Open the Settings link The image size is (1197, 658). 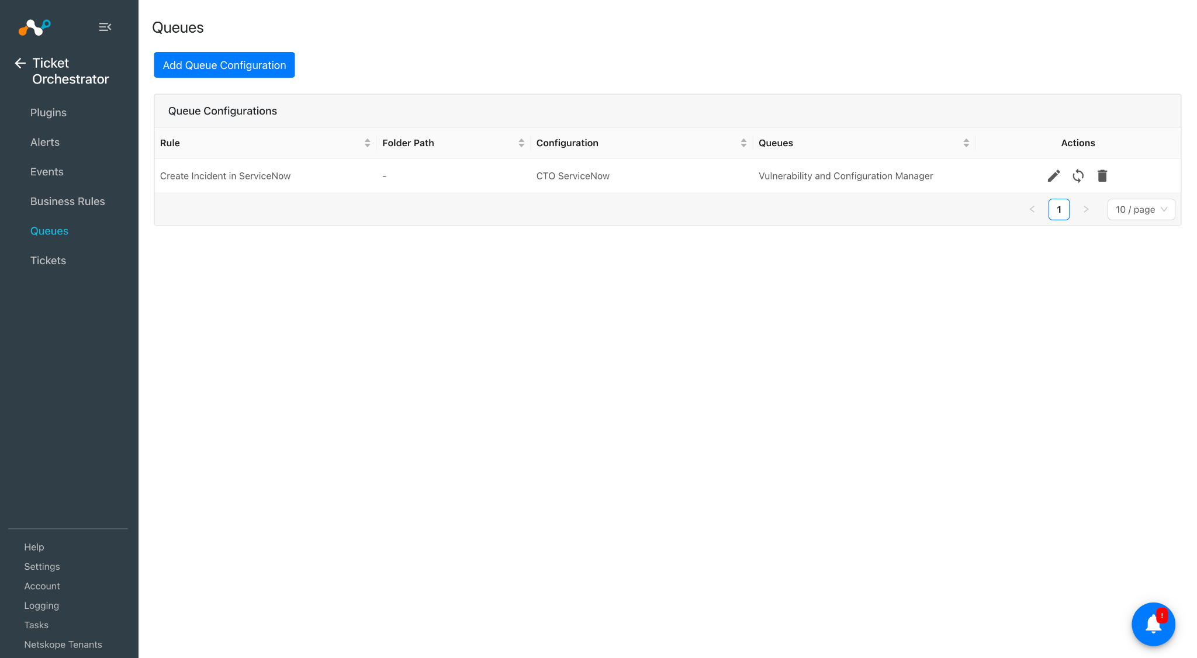coord(42,566)
